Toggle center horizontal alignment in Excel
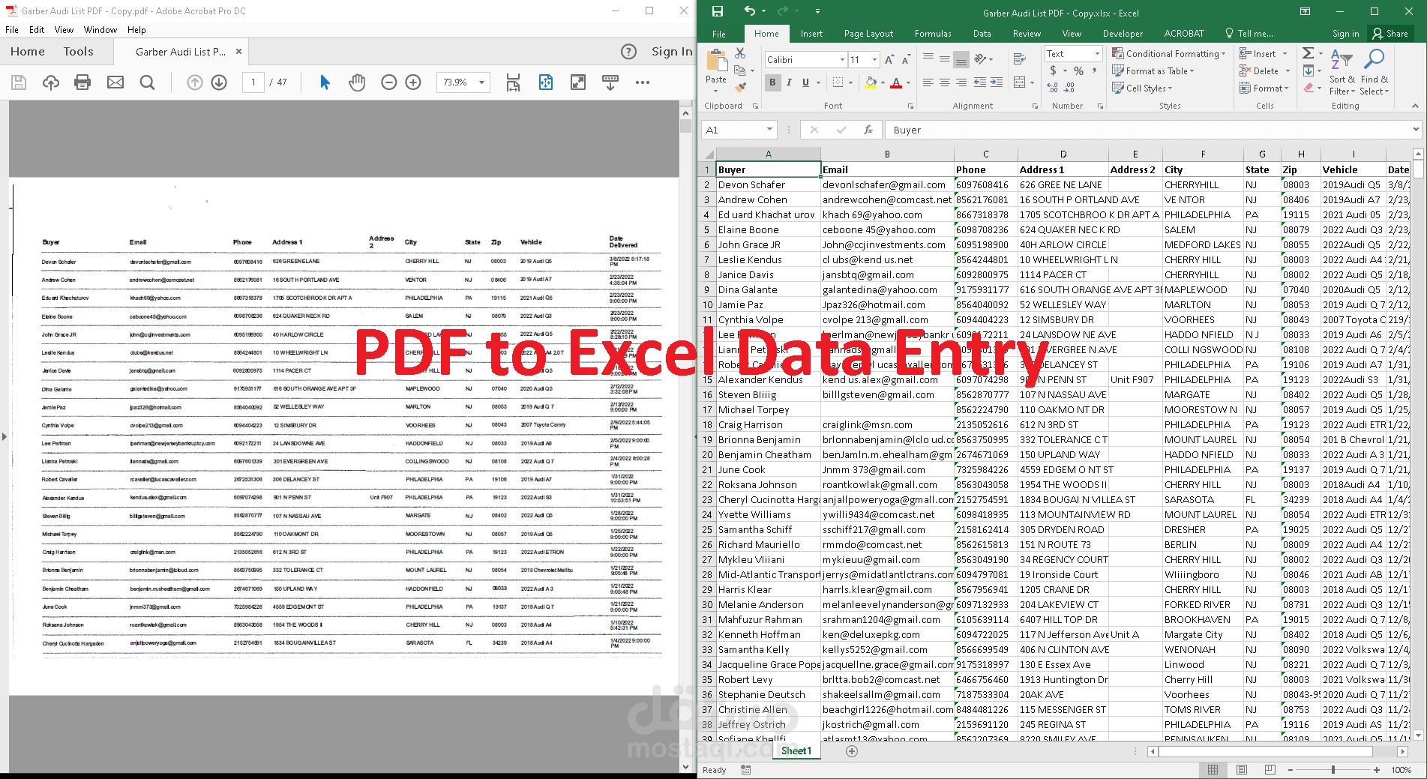 click(x=945, y=82)
